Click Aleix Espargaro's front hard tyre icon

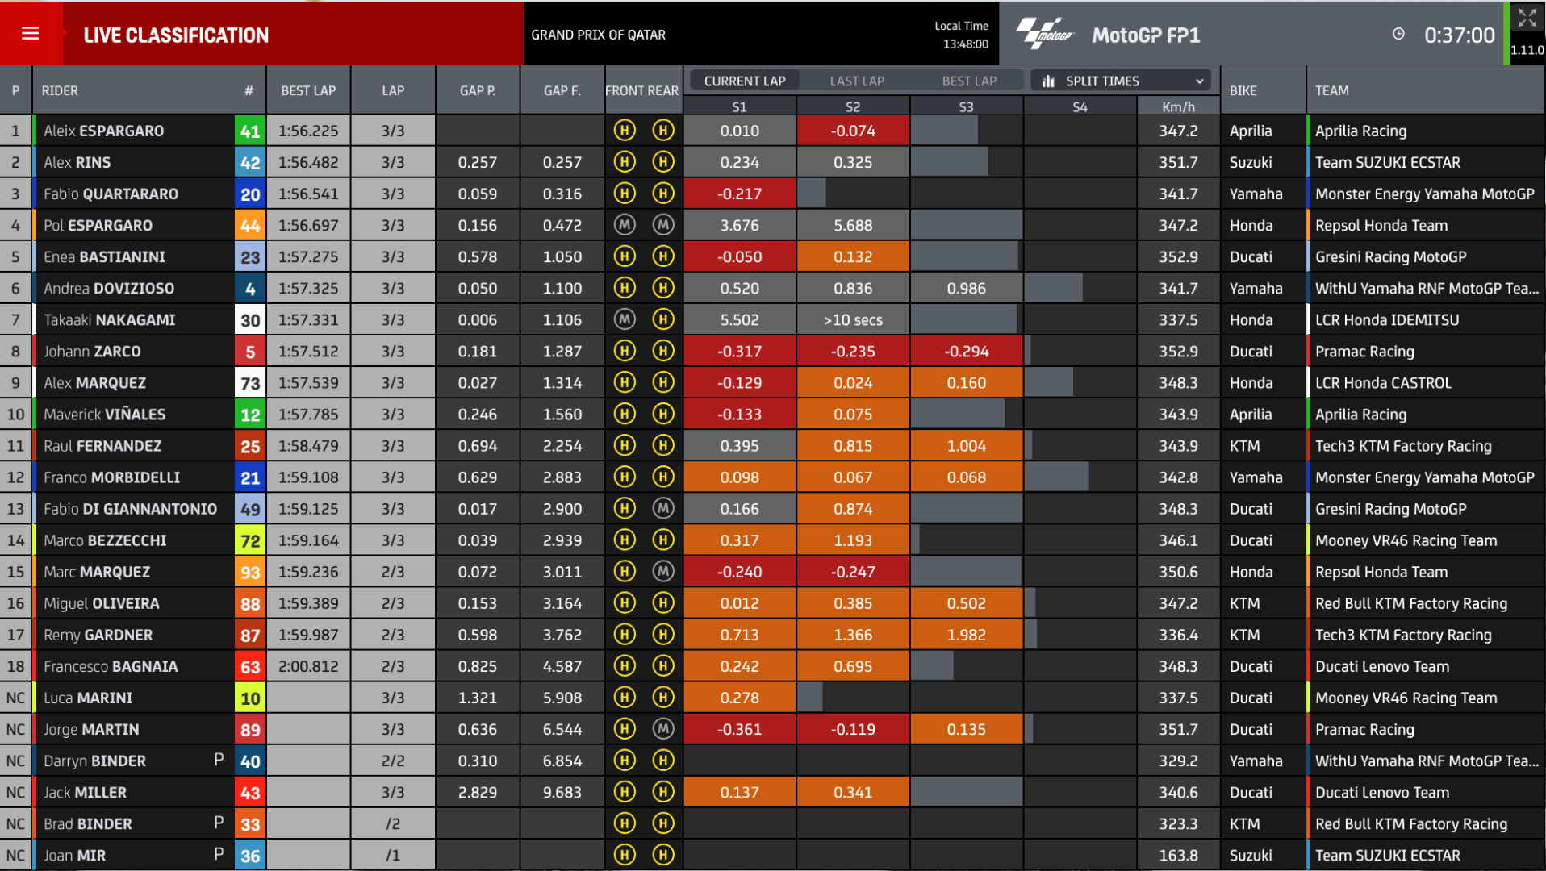[625, 131]
